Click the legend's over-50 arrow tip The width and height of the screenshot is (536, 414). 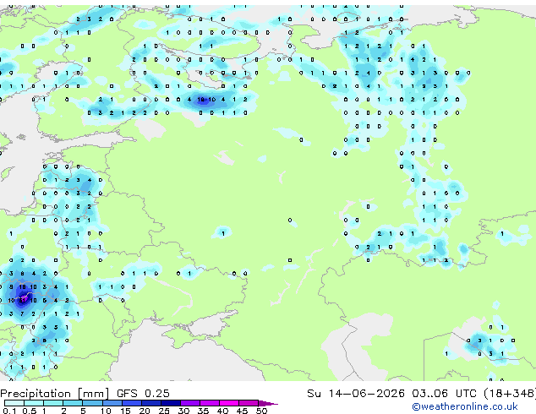pos(268,403)
